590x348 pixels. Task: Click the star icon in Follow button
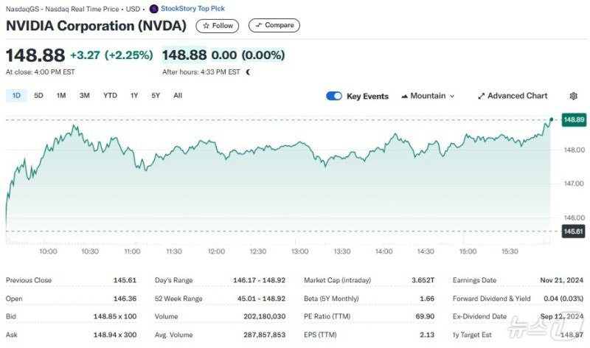206,26
